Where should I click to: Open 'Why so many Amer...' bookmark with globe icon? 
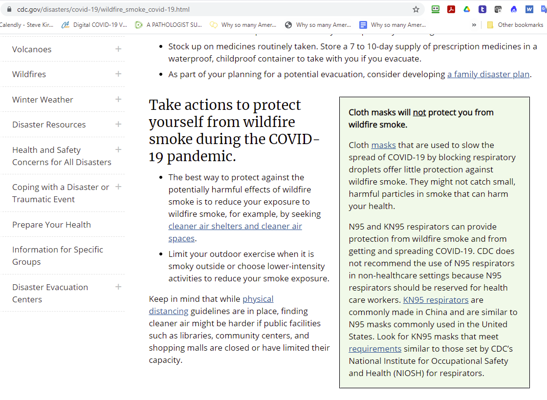pos(318,25)
